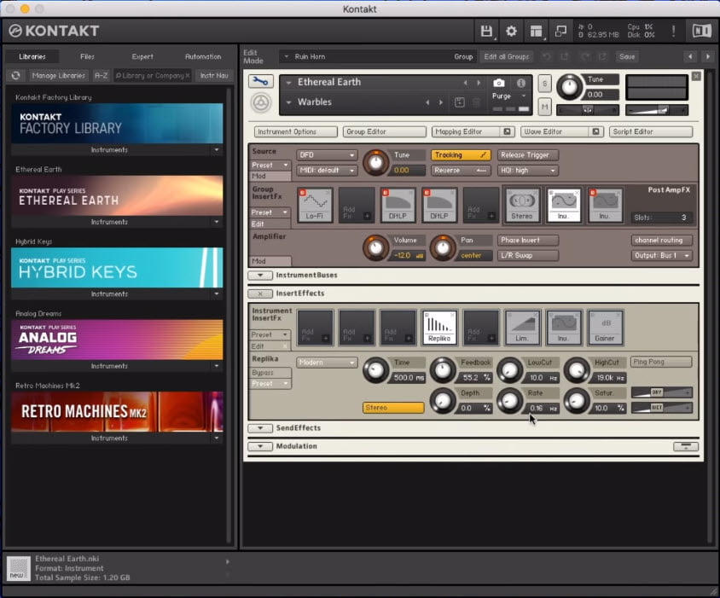Open Kontakt options gear icon
Screen dimensions: 720x598
coord(511,31)
